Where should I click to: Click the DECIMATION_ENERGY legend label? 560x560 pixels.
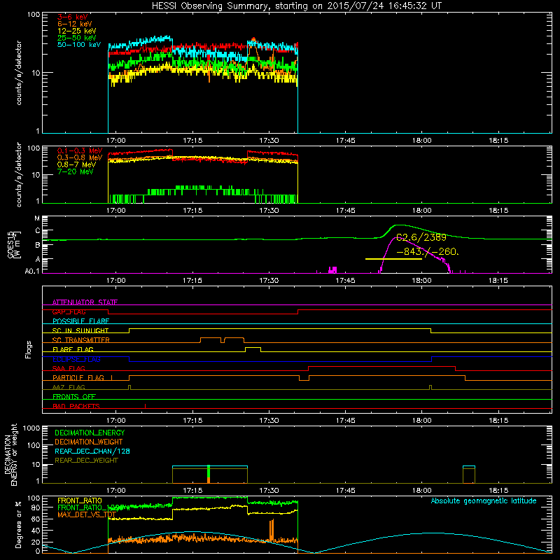coord(90,433)
